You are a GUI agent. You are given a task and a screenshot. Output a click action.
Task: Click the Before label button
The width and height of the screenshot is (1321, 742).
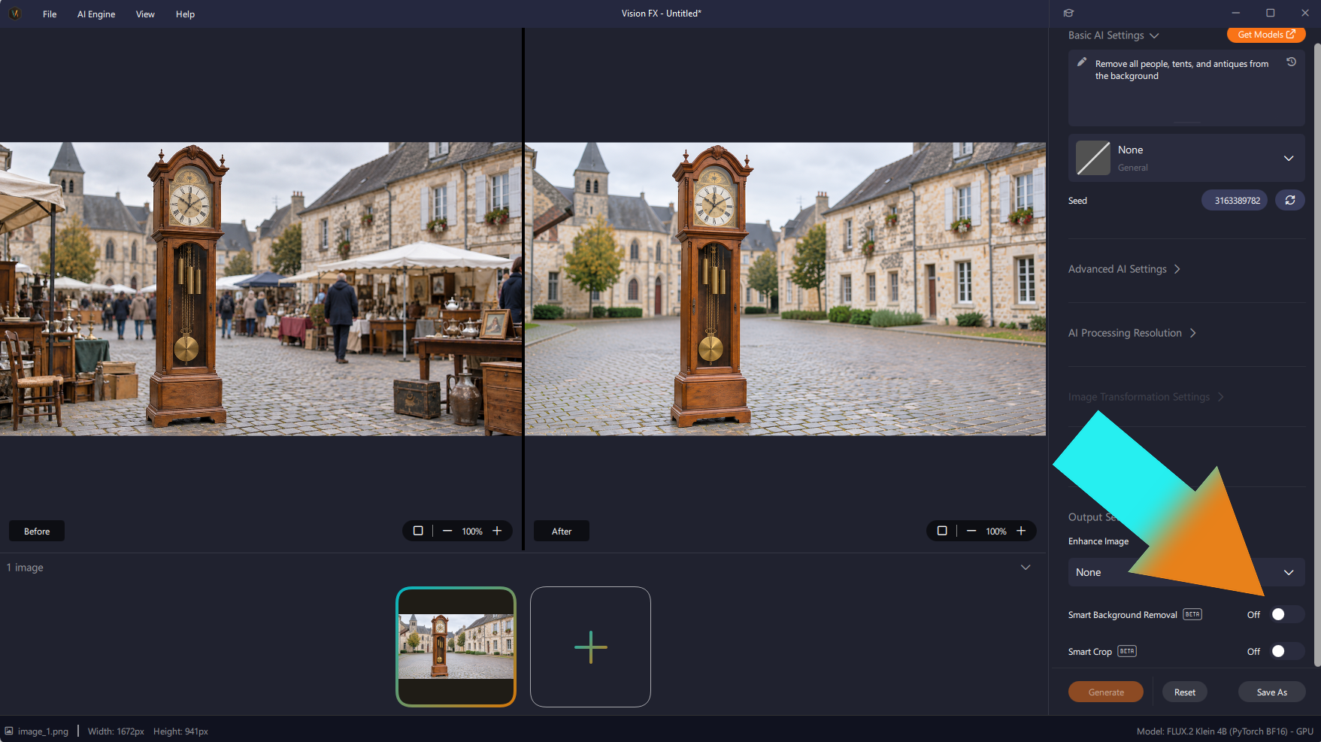tap(37, 531)
